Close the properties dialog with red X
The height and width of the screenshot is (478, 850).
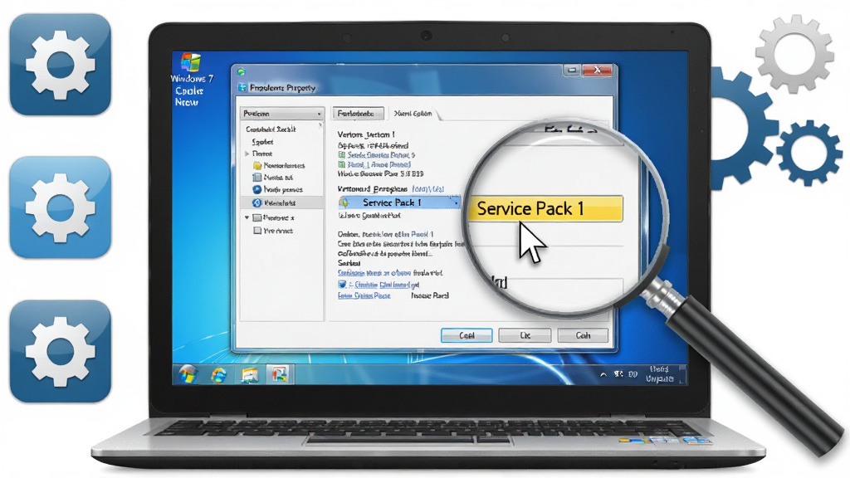(x=598, y=70)
